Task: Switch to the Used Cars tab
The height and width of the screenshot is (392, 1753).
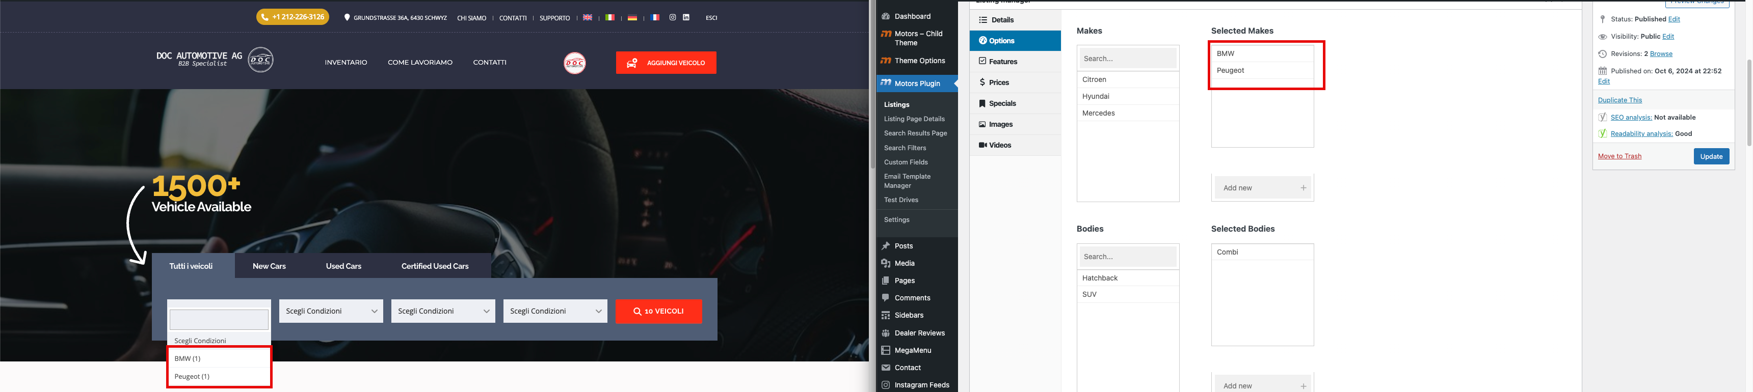Action: (343, 266)
